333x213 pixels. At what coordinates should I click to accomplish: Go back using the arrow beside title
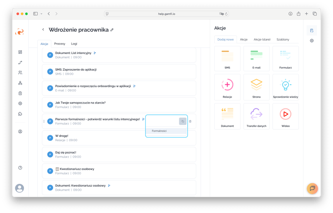43,30
